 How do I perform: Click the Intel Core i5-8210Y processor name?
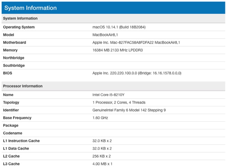[x=108, y=95]
